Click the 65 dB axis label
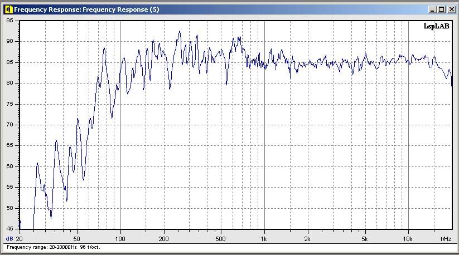This screenshot has width=459, height=255. coord(9,145)
